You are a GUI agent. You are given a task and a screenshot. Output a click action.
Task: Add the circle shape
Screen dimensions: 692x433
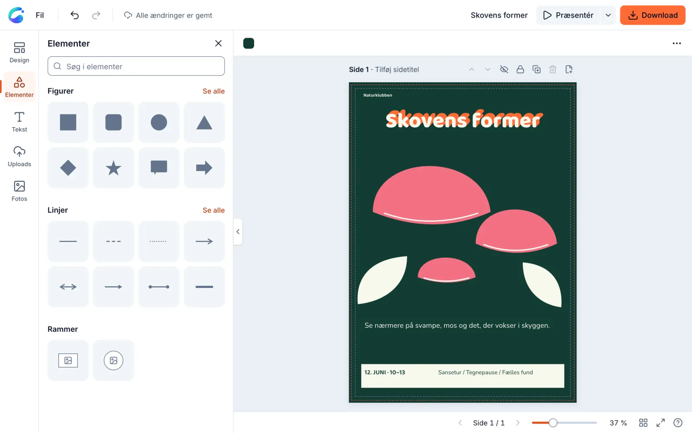[x=159, y=122]
